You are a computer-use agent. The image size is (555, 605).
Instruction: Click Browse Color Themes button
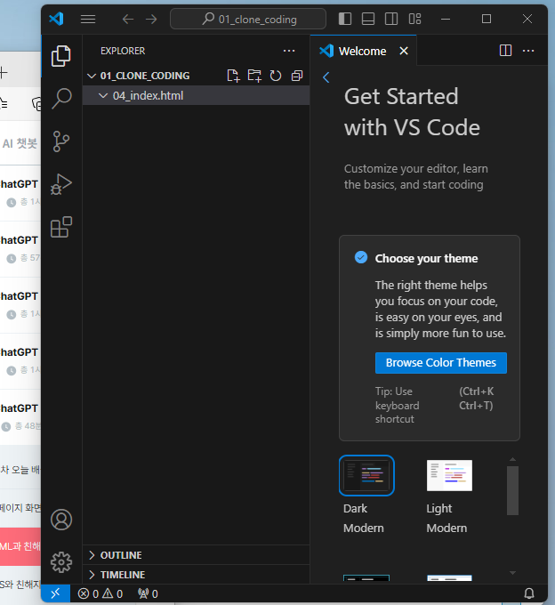(441, 363)
